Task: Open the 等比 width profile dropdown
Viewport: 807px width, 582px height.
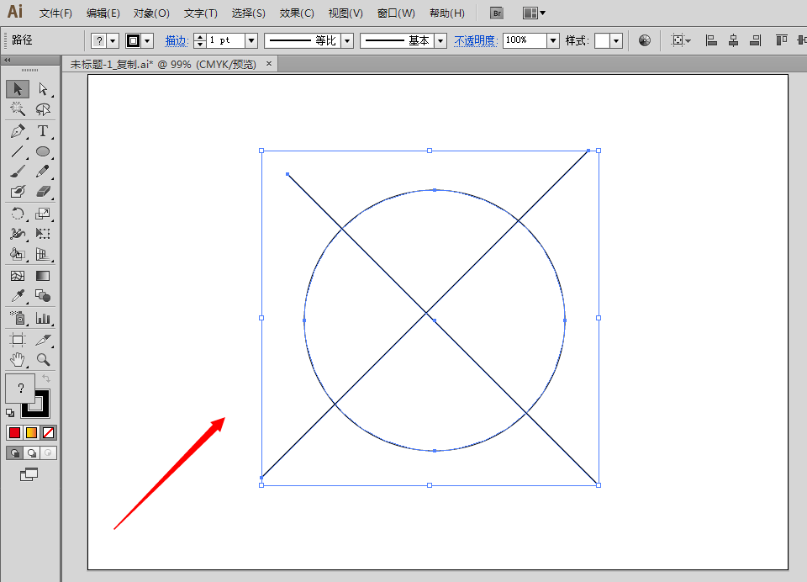Action: [347, 40]
